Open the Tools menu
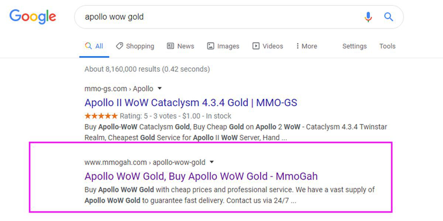 click(387, 46)
